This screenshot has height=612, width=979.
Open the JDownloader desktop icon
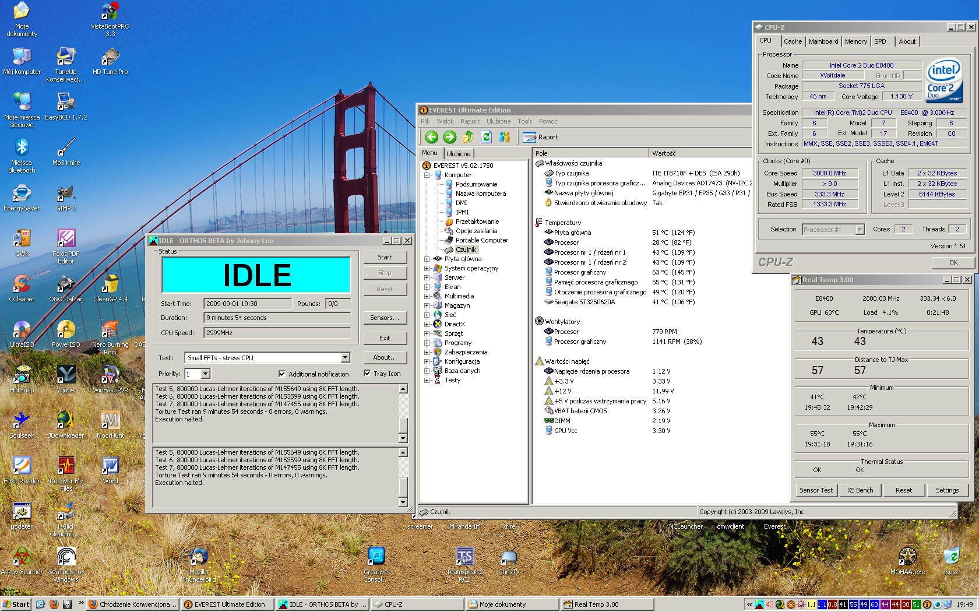pos(66,425)
